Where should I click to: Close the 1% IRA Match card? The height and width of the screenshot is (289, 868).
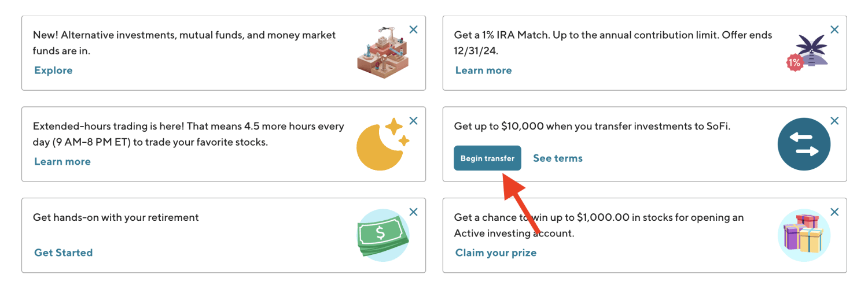834,29
